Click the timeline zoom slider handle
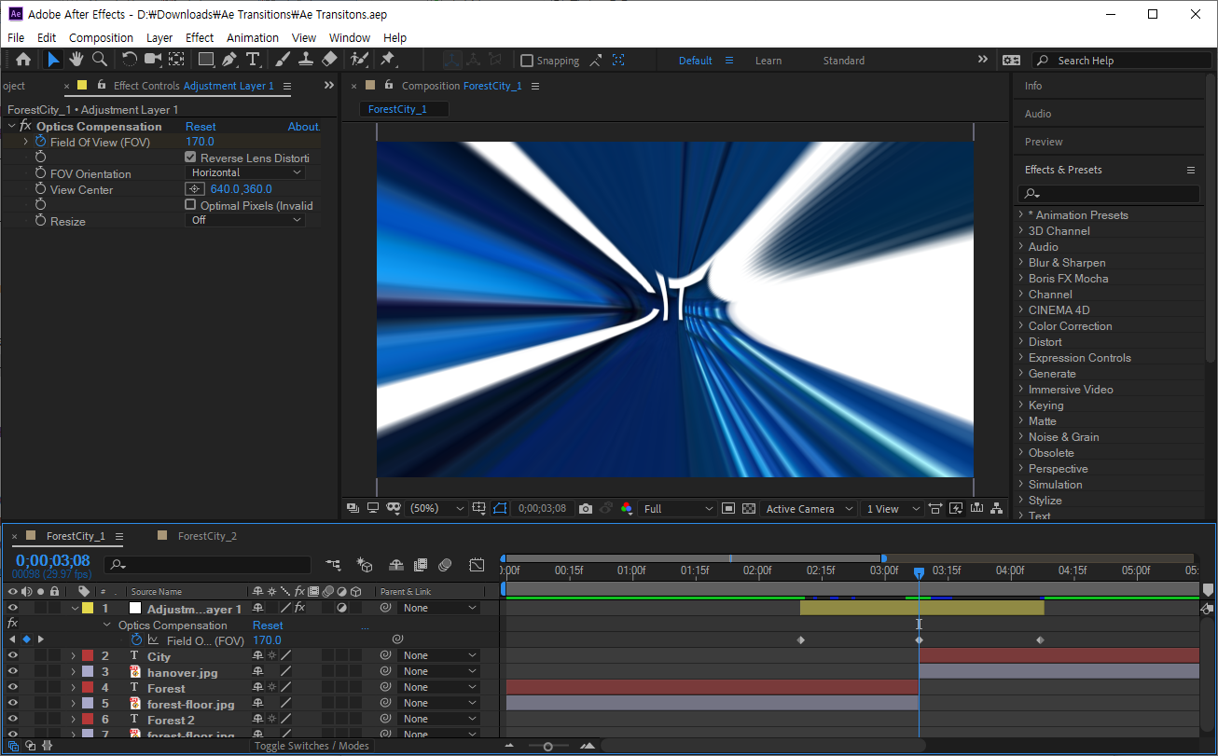This screenshot has height=756, width=1218. pos(547,746)
